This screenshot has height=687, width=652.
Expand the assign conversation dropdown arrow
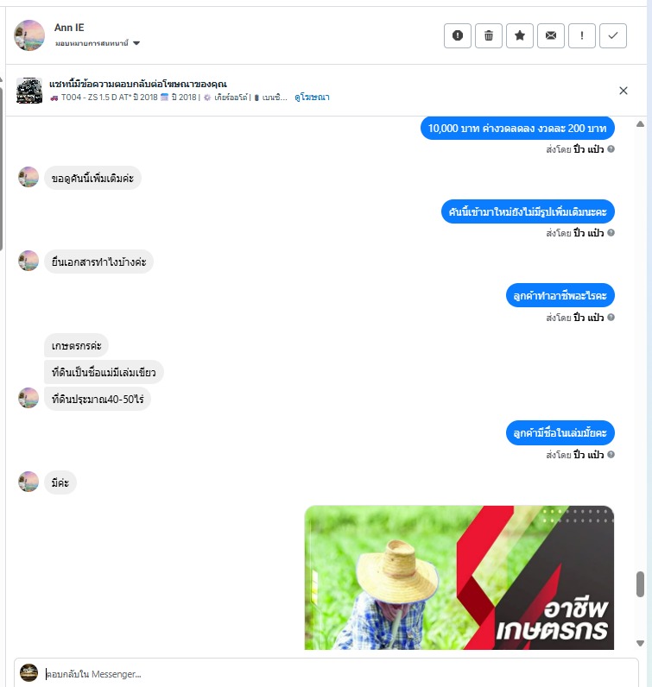pos(136,43)
